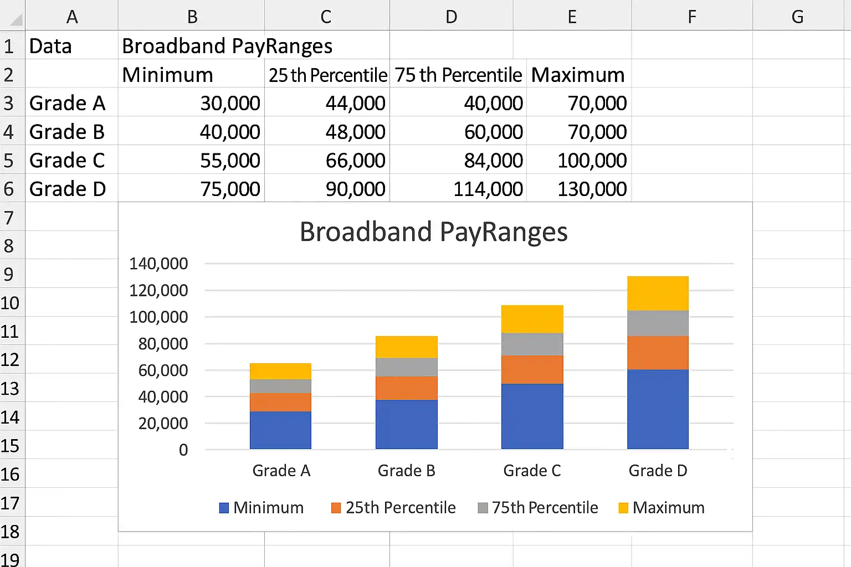Image resolution: width=851 pixels, height=567 pixels.
Task: Select the column F header
Action: pos(691,17)
